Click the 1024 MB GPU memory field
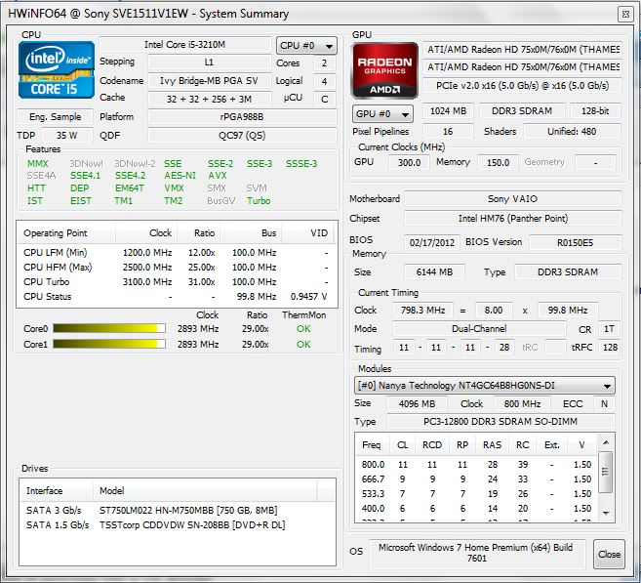641x583 pixels. [448, 111]
